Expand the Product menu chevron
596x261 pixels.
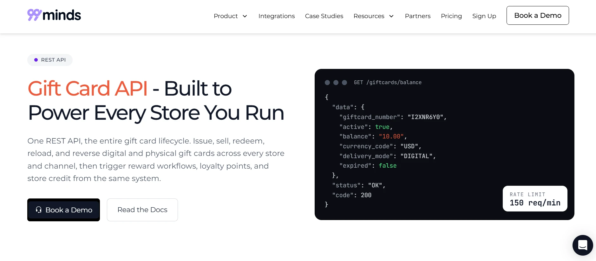pos(245,16)
